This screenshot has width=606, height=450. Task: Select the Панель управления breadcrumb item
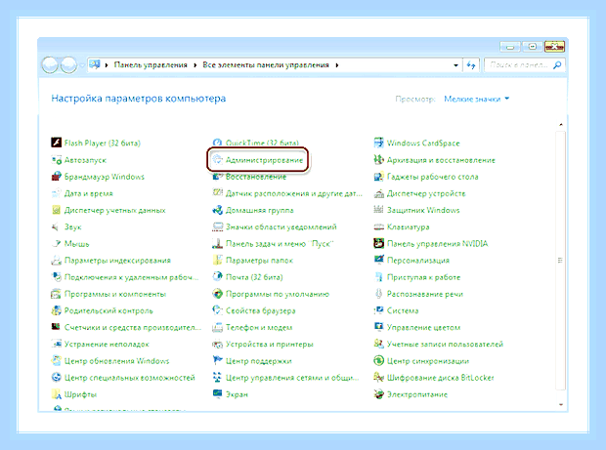(151, 65)
